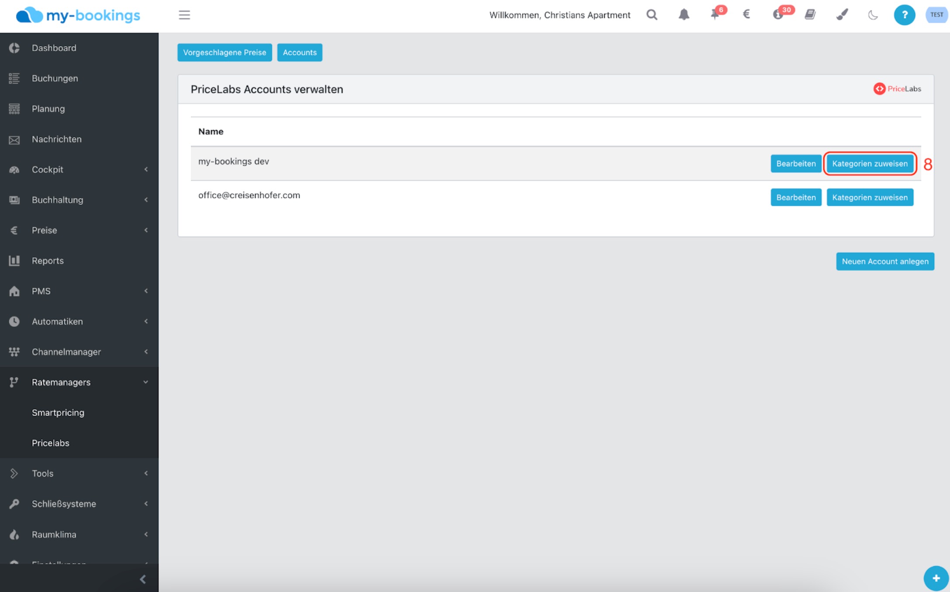950x592 pixels.
Task: Click the Nachrichten envelope icon
Action: 14,140
